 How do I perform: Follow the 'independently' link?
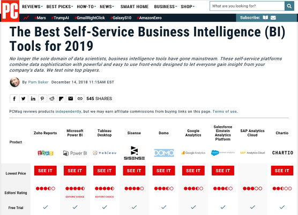point(68,111)
